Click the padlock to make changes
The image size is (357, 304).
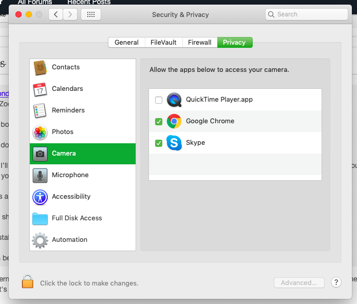27,282
